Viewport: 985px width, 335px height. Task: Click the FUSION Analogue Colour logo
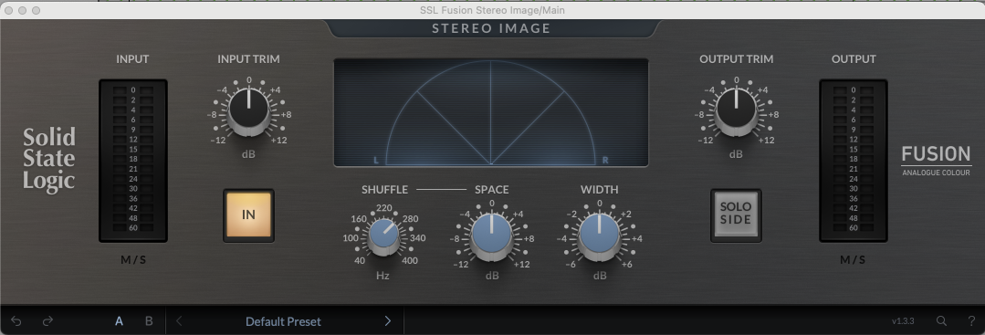tap(936, 161)
